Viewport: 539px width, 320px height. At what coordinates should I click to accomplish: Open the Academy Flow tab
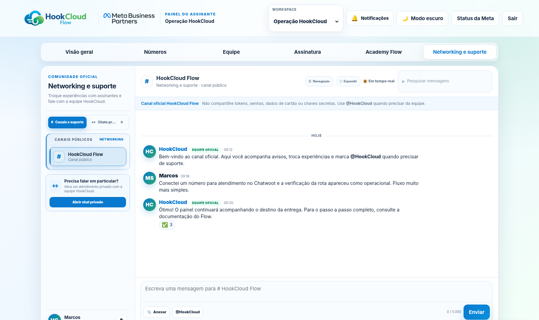[384, 52]
